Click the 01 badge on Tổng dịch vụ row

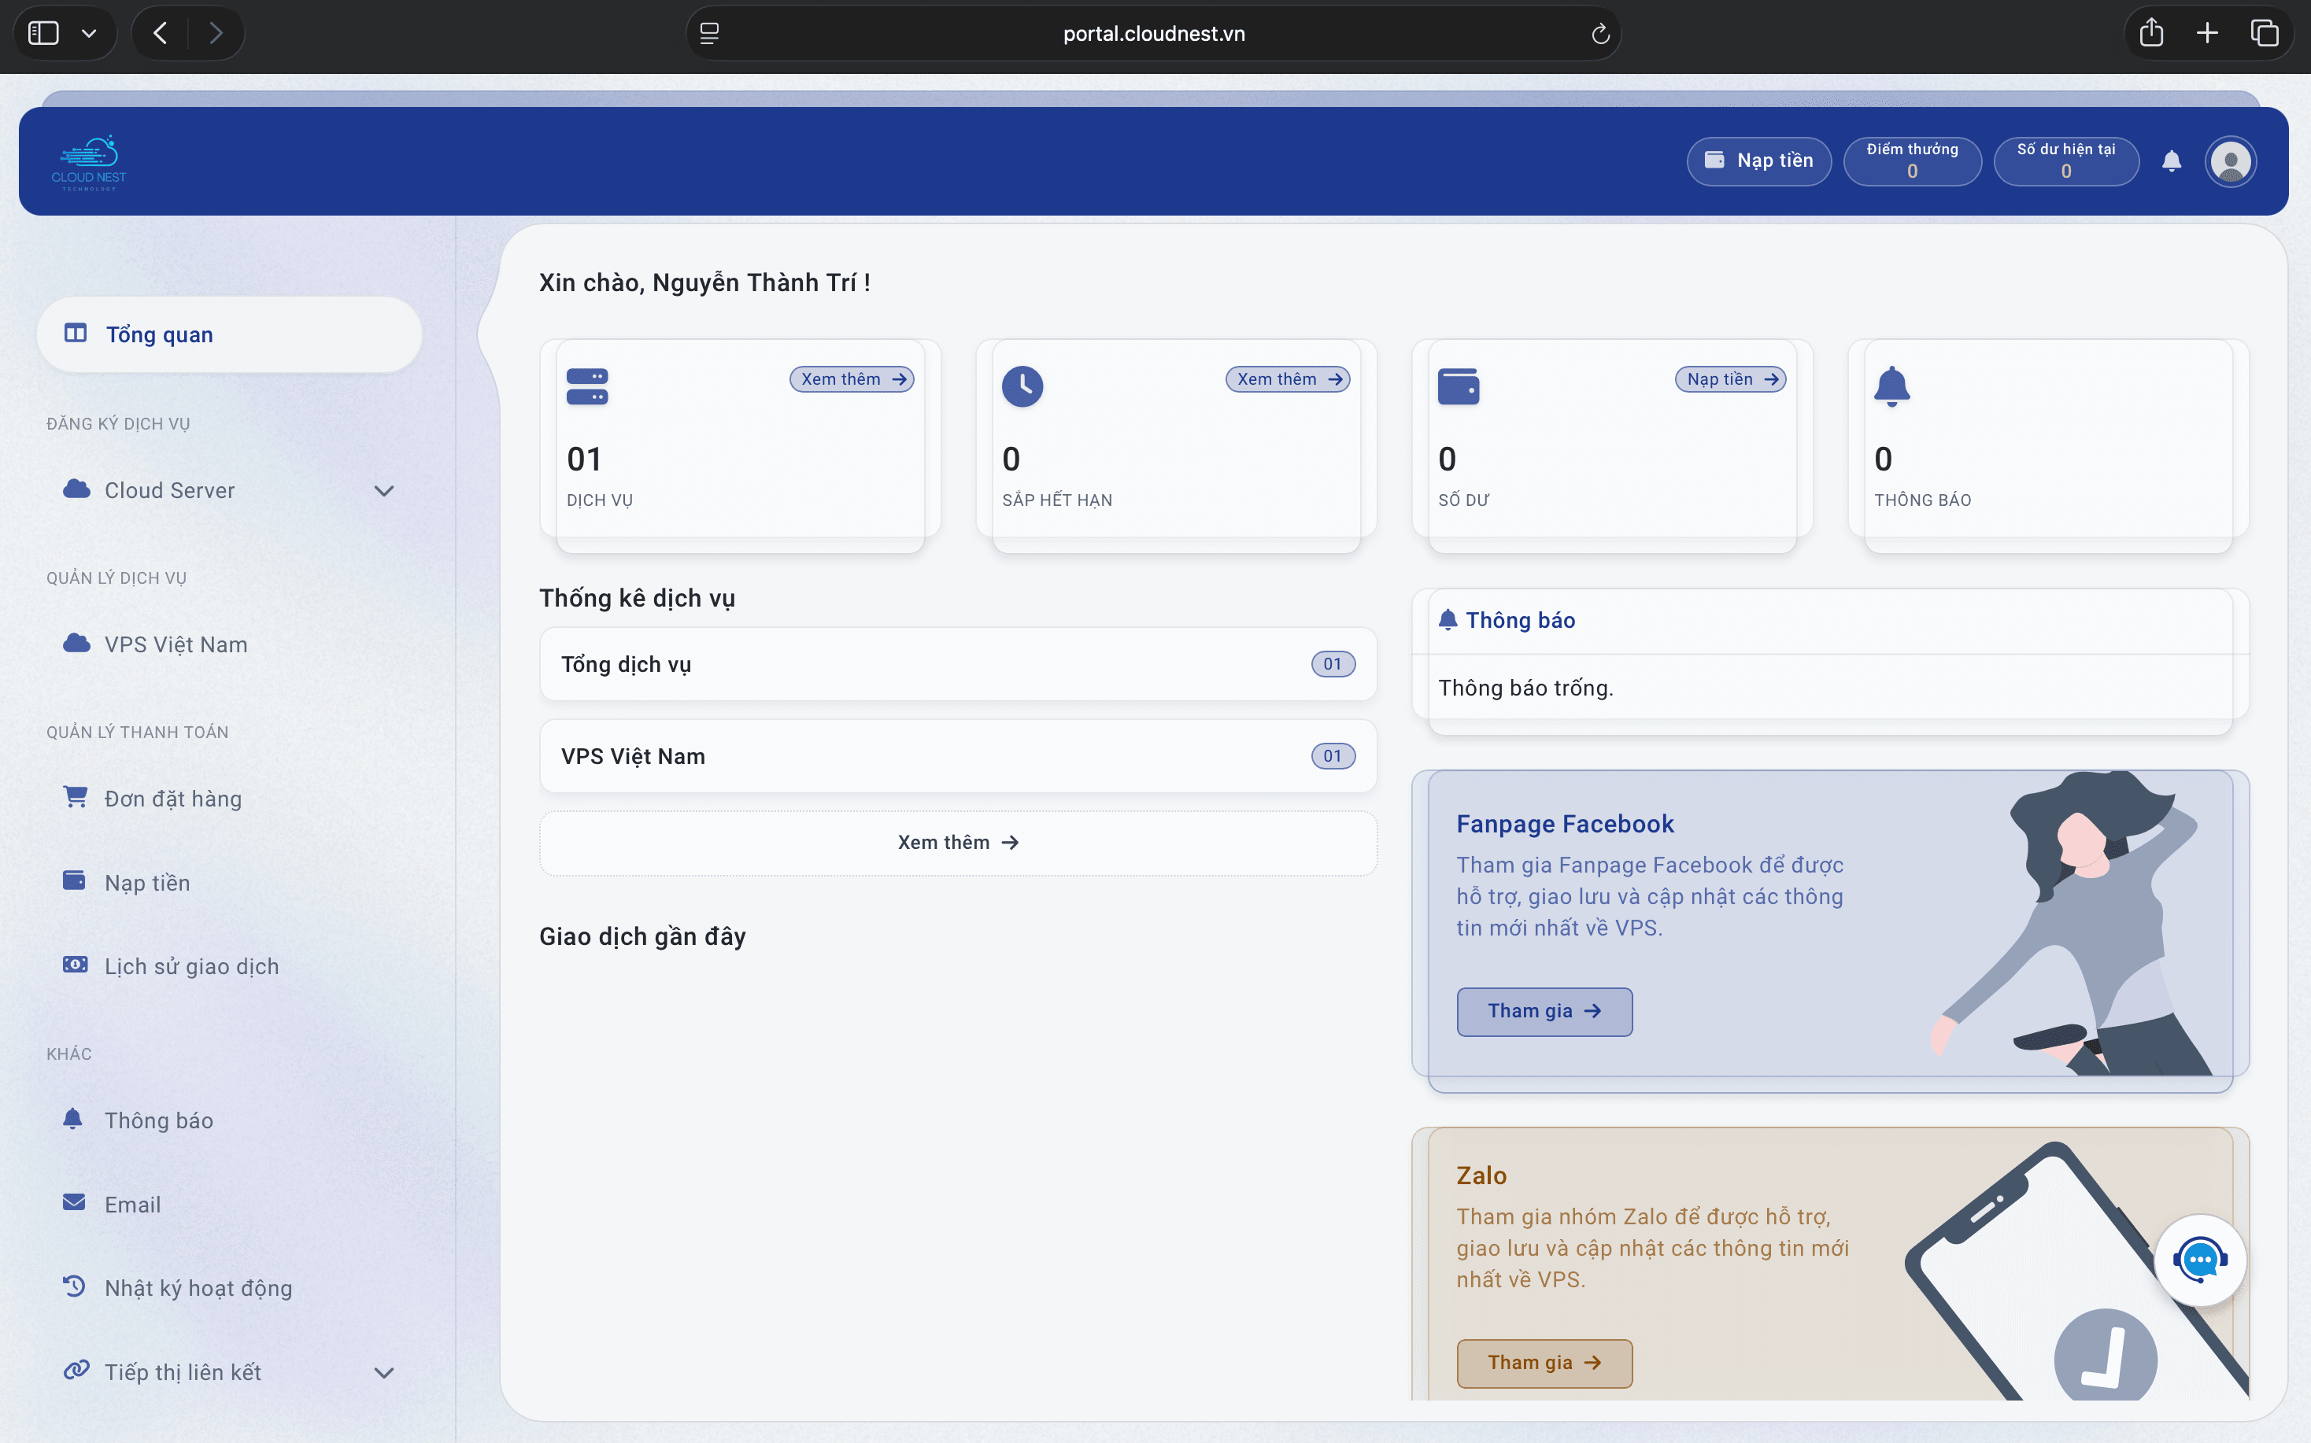click(x=1333, y=664)
